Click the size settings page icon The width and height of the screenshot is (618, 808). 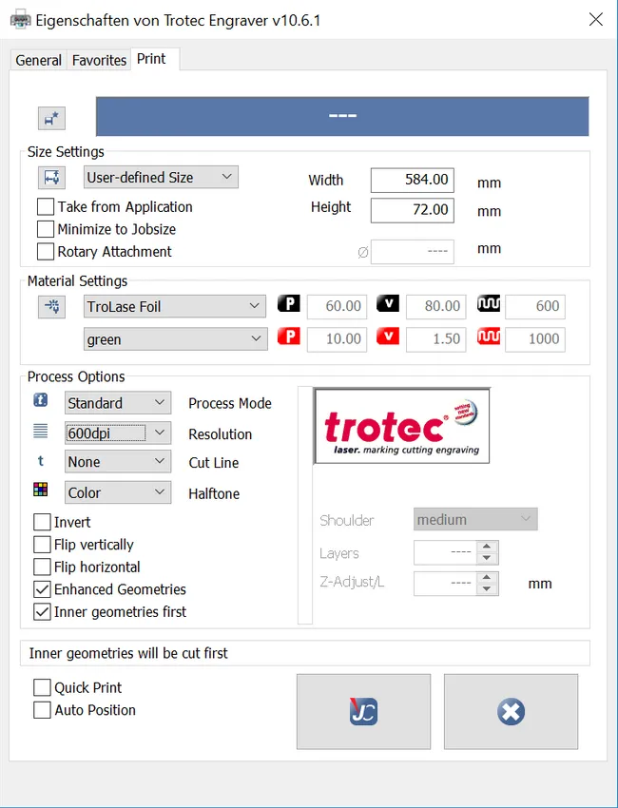[x=51, y=178]
